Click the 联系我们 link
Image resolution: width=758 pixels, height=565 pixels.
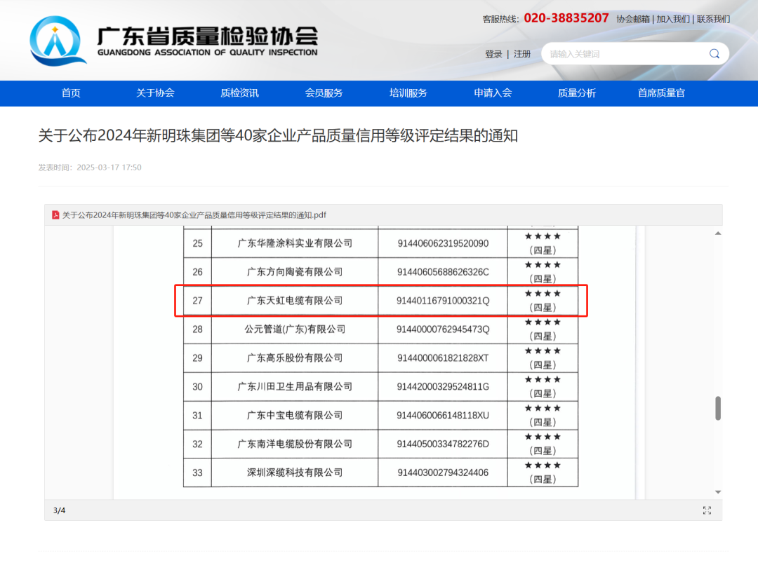pos(713,20)
